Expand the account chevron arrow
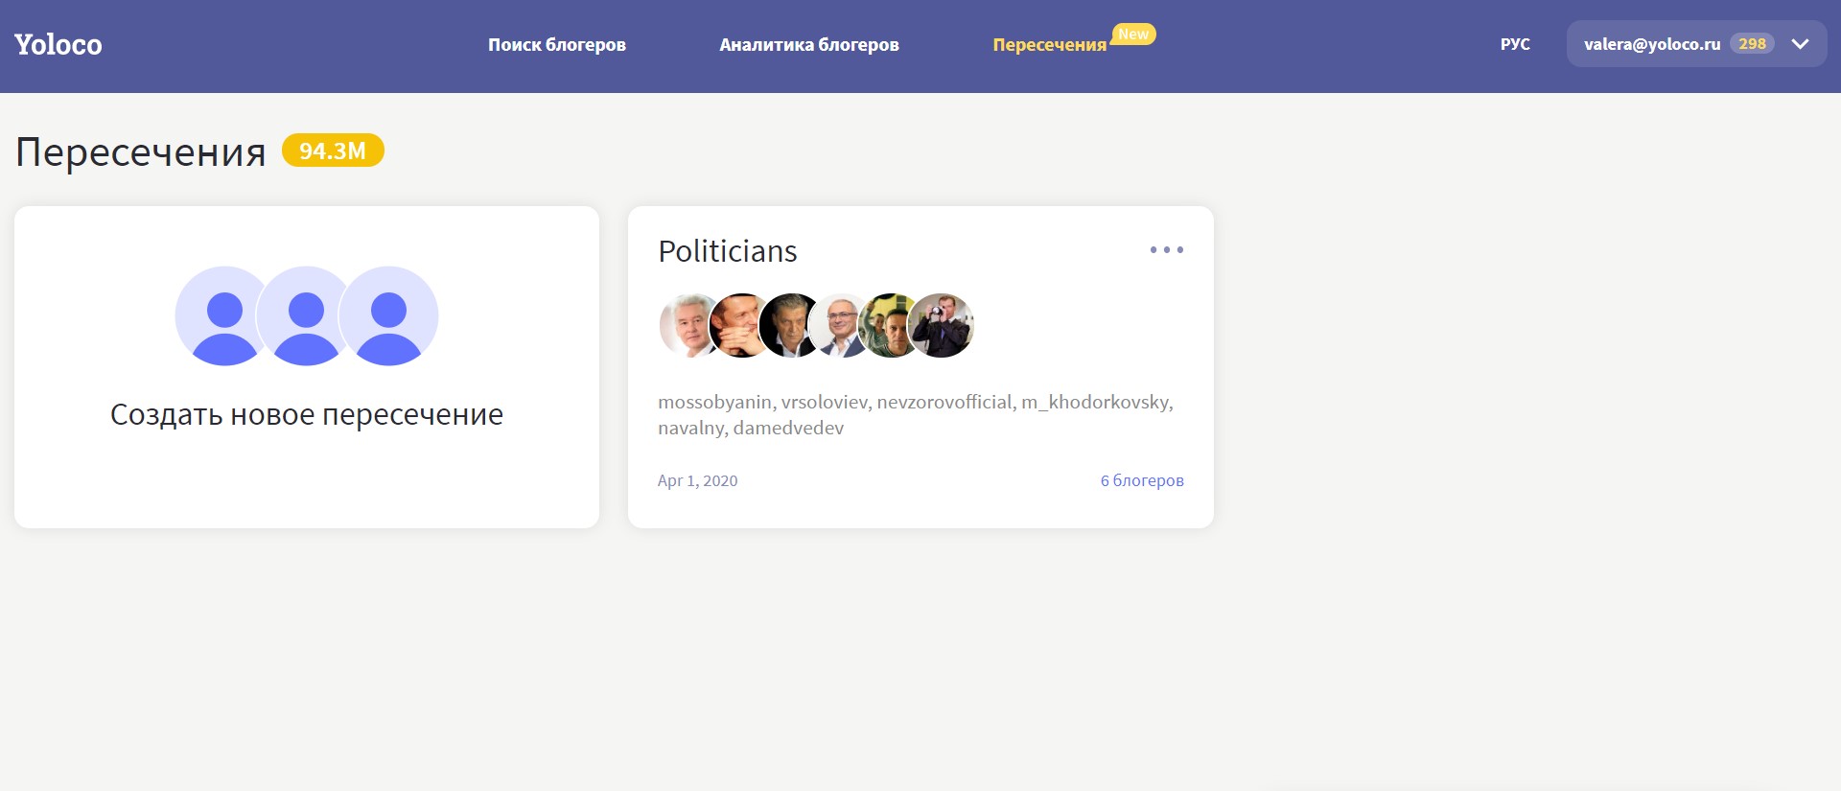Viewport: 1841px width, 791px height. (x=1800, y=44)
